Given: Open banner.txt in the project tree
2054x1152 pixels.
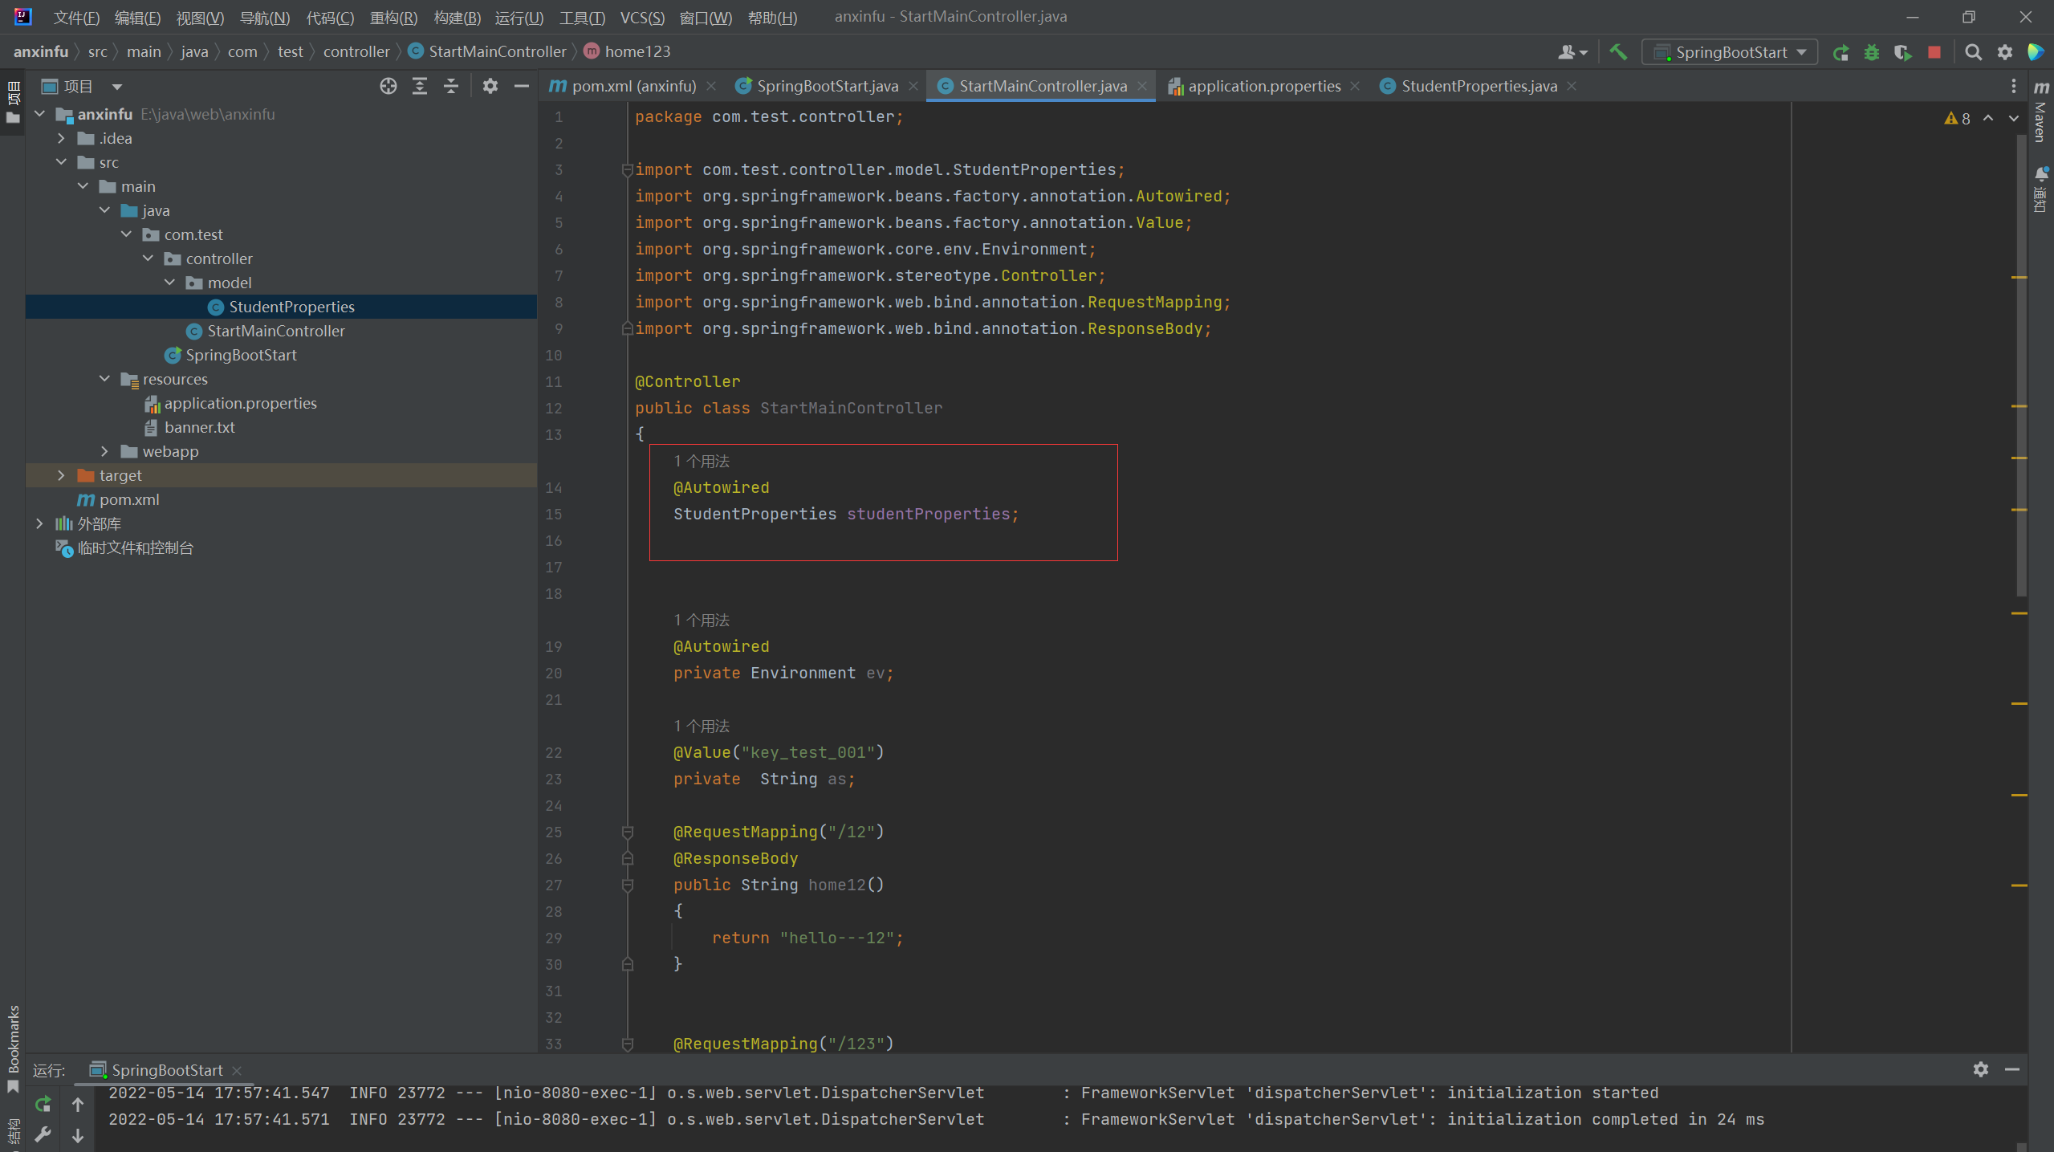Looking at the screenshot, I should pyautogui.click(x=199, y=427).
